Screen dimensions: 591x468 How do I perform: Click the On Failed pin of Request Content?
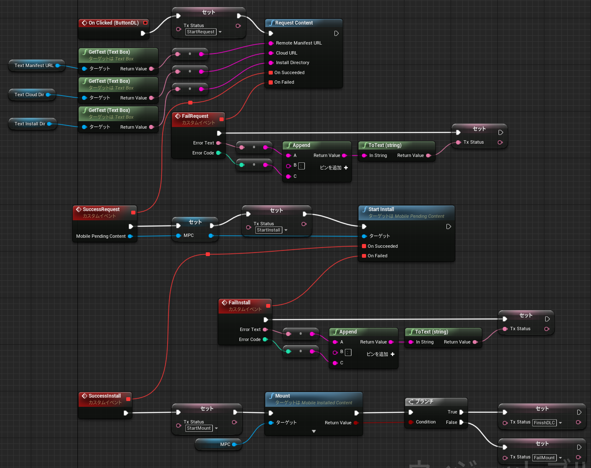(271, 82)
